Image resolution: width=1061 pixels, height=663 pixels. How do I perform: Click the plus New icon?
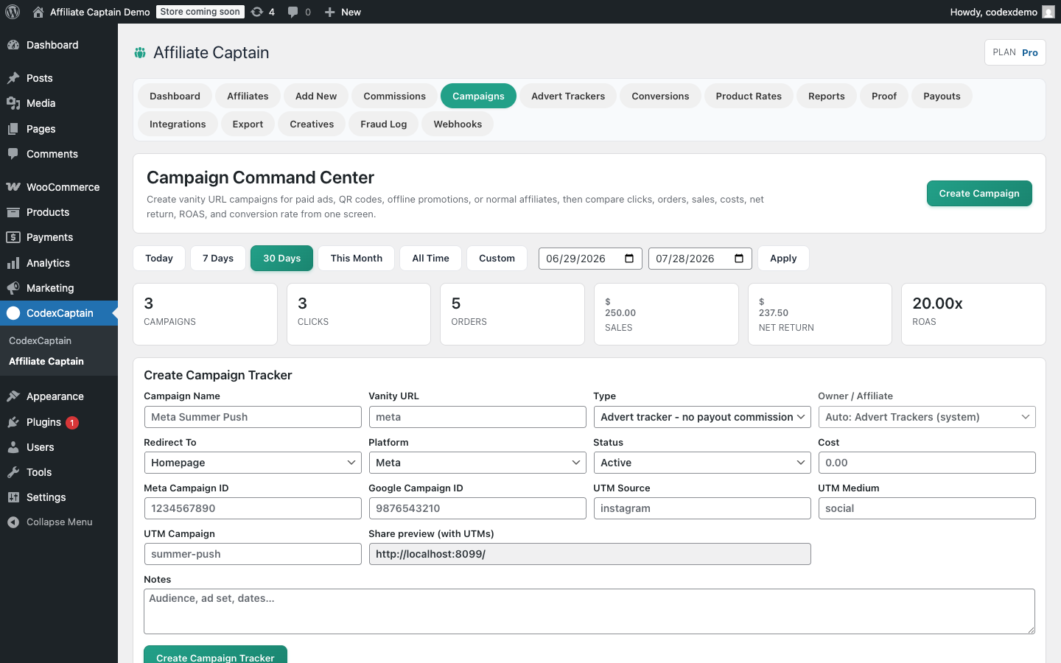point(330,12)
